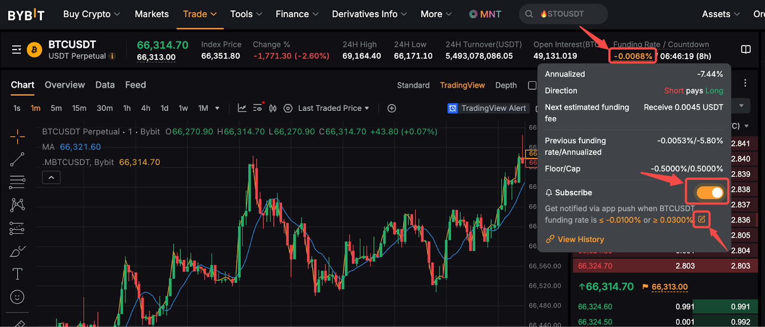
Task: Select the text annotation tool
Action: coord(17,274)
